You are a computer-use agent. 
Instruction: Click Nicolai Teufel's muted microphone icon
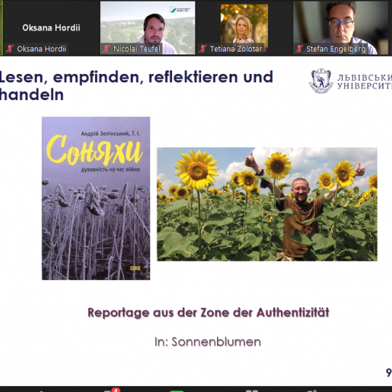pos(106,49)
